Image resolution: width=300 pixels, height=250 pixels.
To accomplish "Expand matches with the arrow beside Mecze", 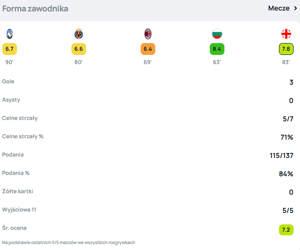I will pyautogui.click(x=295, y=8).
